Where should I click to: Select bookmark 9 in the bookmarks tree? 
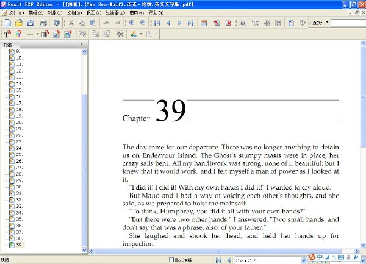18,51
